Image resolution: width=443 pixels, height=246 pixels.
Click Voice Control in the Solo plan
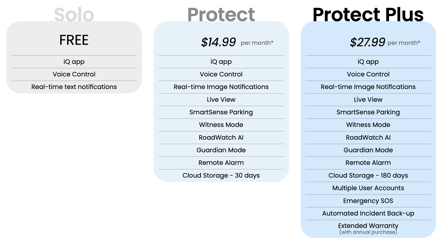(74, 74)
